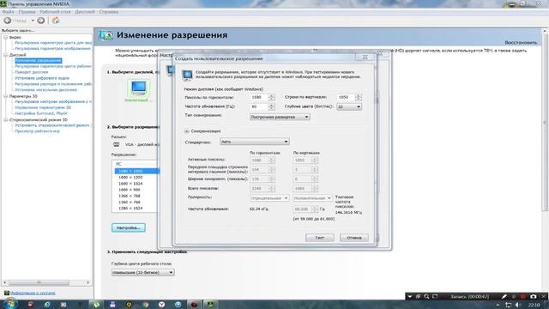Image resolution: width=549 pixels, height=309 pixels.
Task: Click the magnifier icon on recording bar
Action: click(x=426, y=297)
